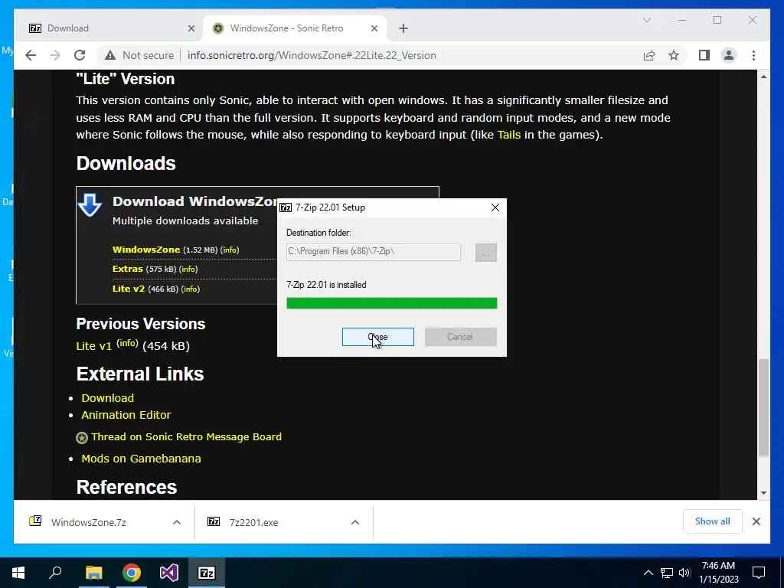
Task: Open Windows taskbar search
Action: tap(55, 573)
